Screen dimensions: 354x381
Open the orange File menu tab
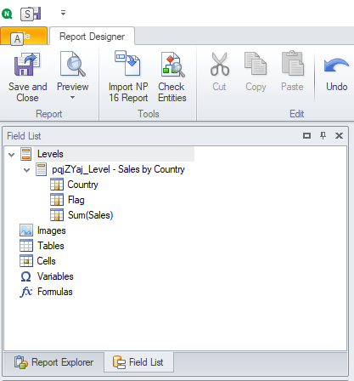click(x=24, y=36)
